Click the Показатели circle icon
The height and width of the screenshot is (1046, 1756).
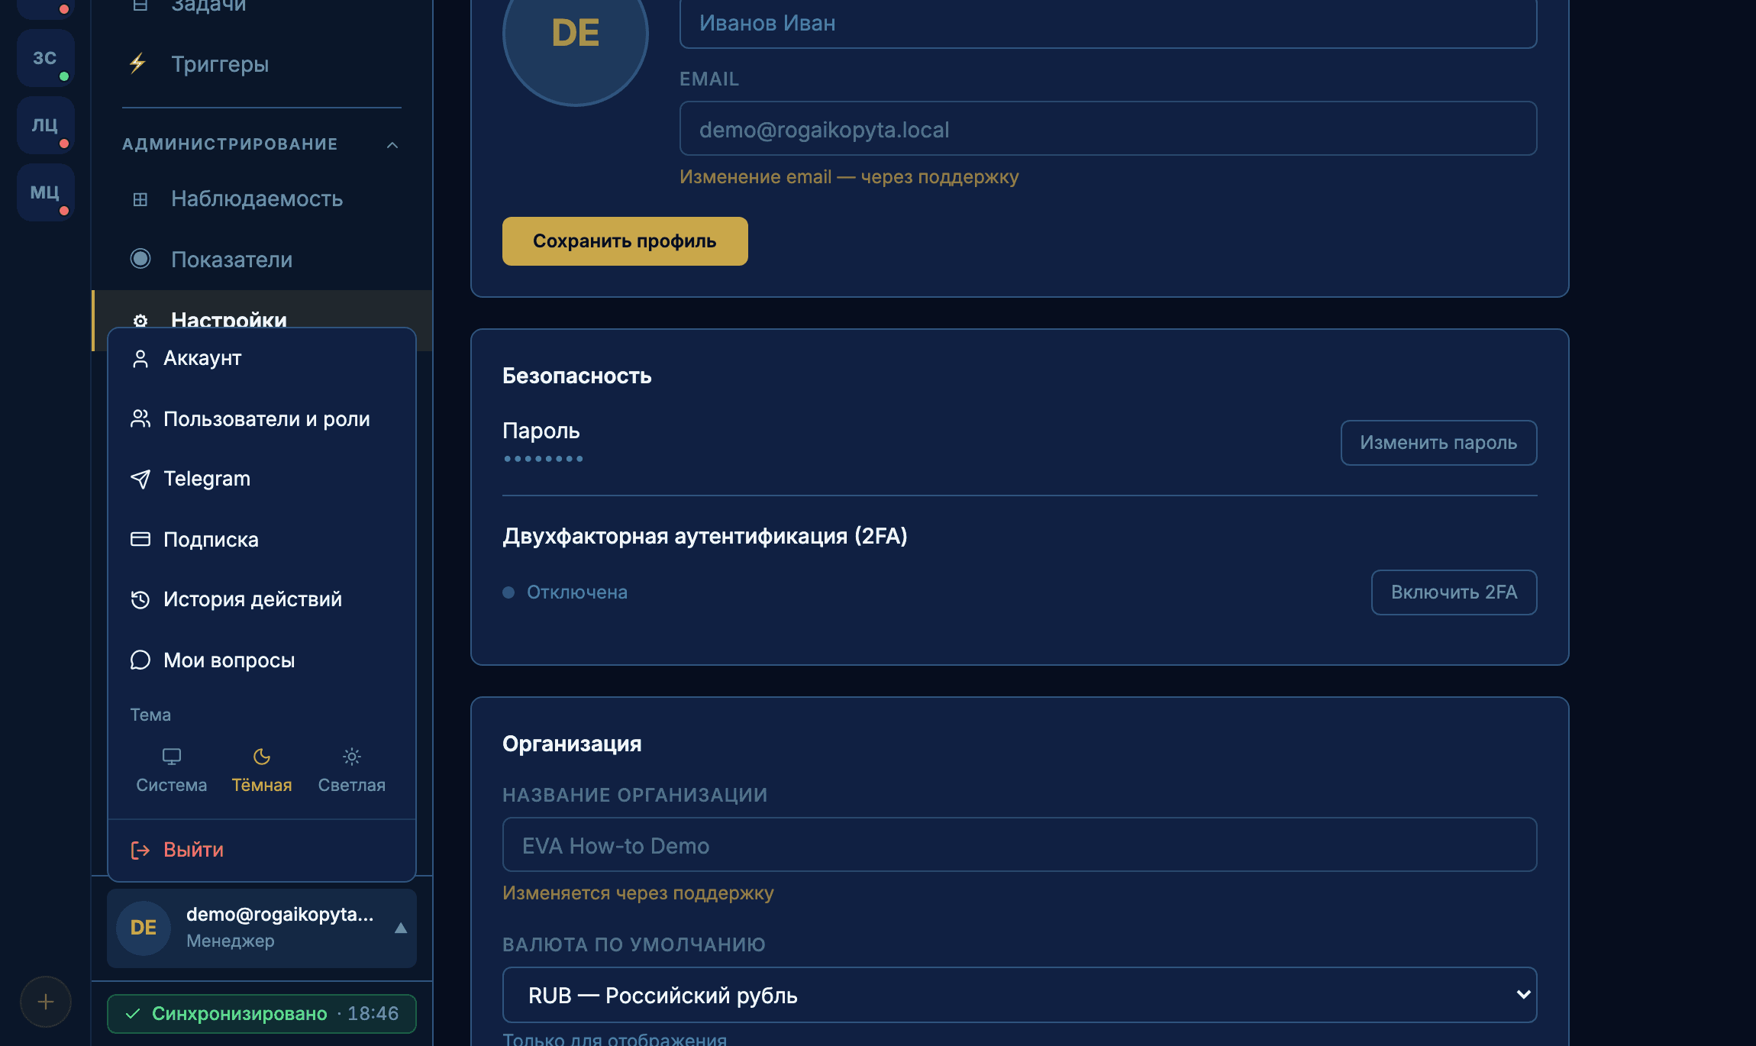[x=140, y=259]
